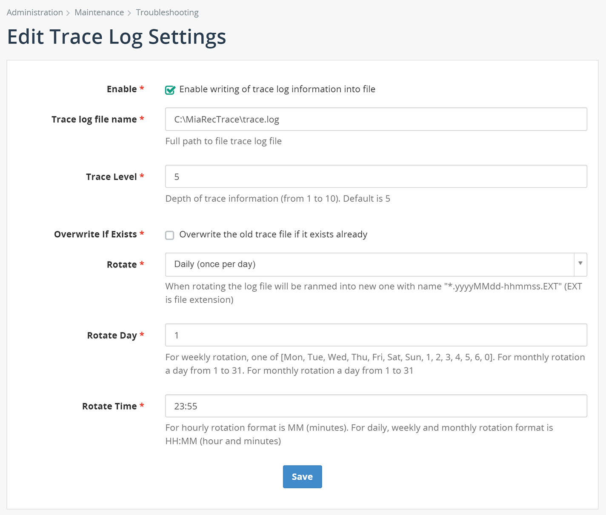Open the Administration breadcrumb link
This screenshot has width=606, height=515.
35,12
